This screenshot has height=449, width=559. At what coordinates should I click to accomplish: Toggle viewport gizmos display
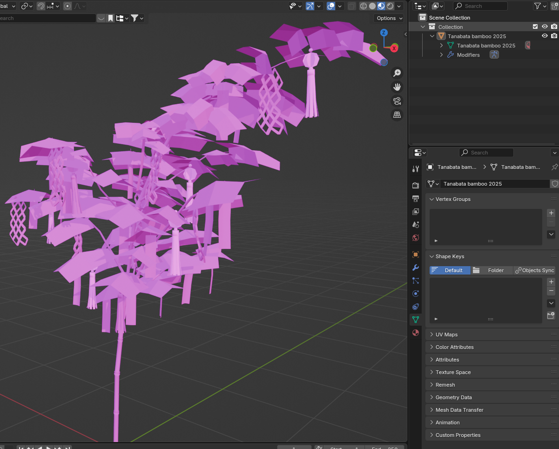(310, 6)
